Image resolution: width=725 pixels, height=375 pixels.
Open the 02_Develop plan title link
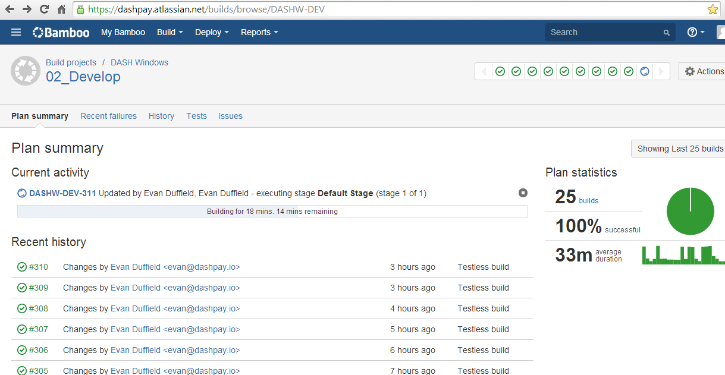coord(83,77)
